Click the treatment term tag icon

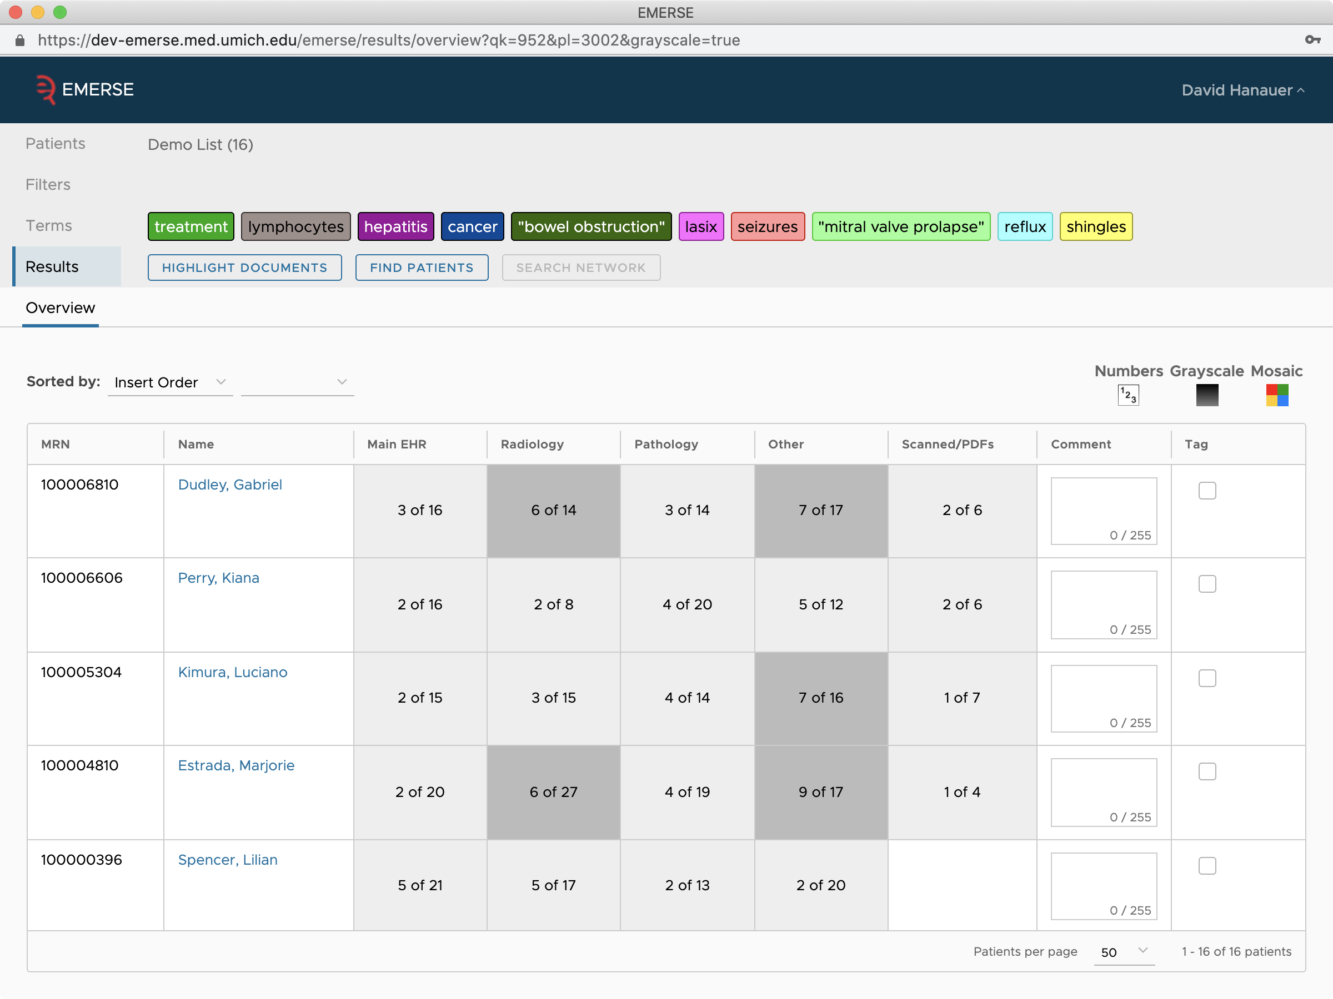(x=191, y=226)
